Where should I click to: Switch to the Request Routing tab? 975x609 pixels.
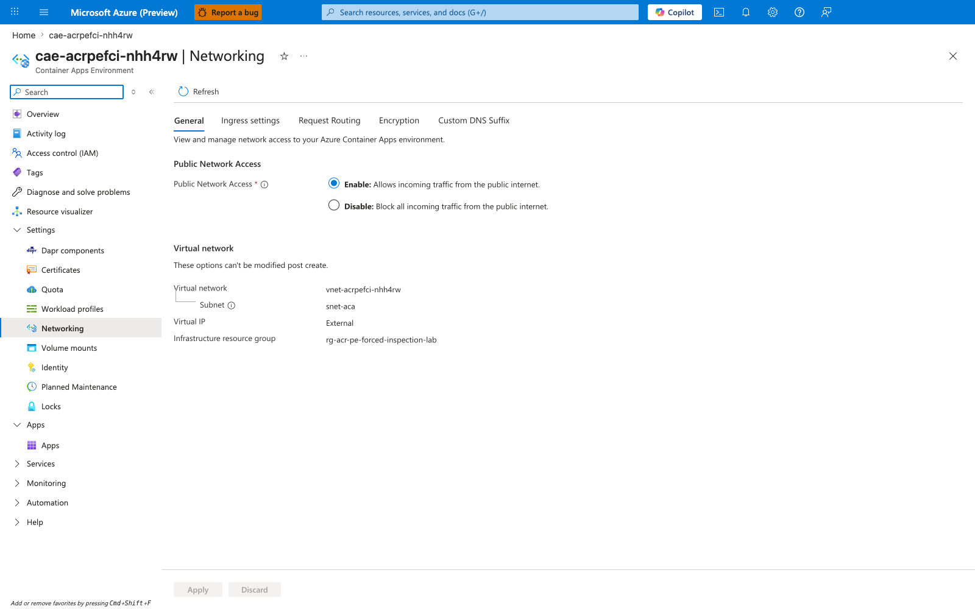pos(330,121)
